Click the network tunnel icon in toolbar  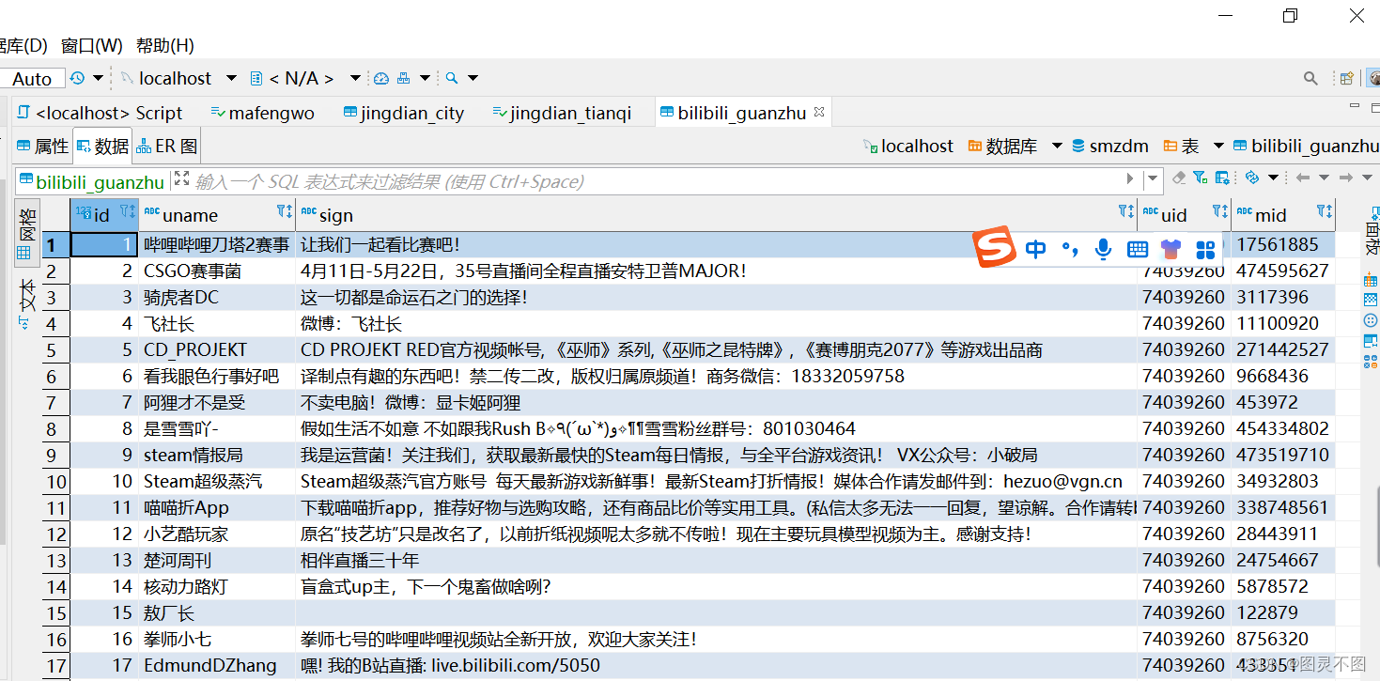click(x=403, y=78)
